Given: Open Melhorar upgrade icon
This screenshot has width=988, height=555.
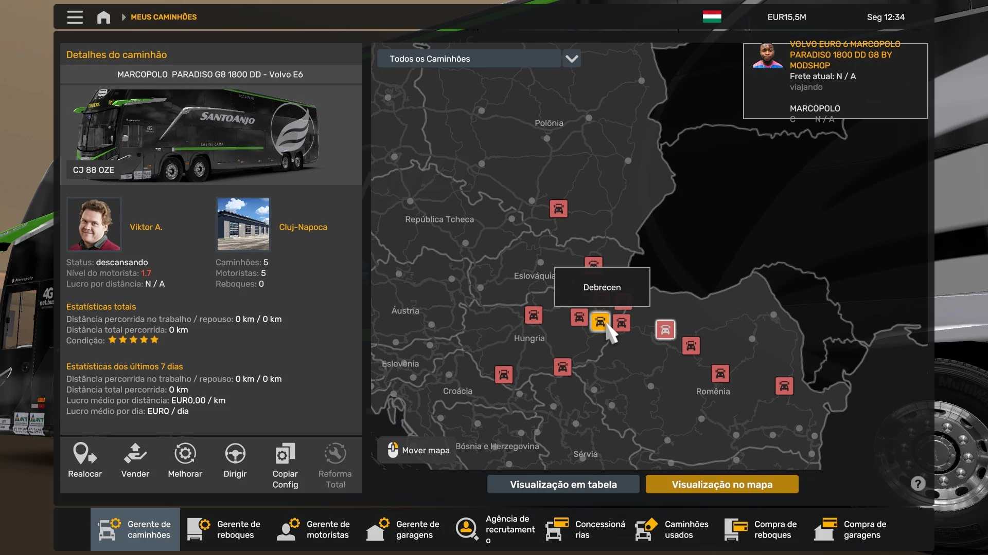Looking at the screenshot, I should (x=185, y=454).
